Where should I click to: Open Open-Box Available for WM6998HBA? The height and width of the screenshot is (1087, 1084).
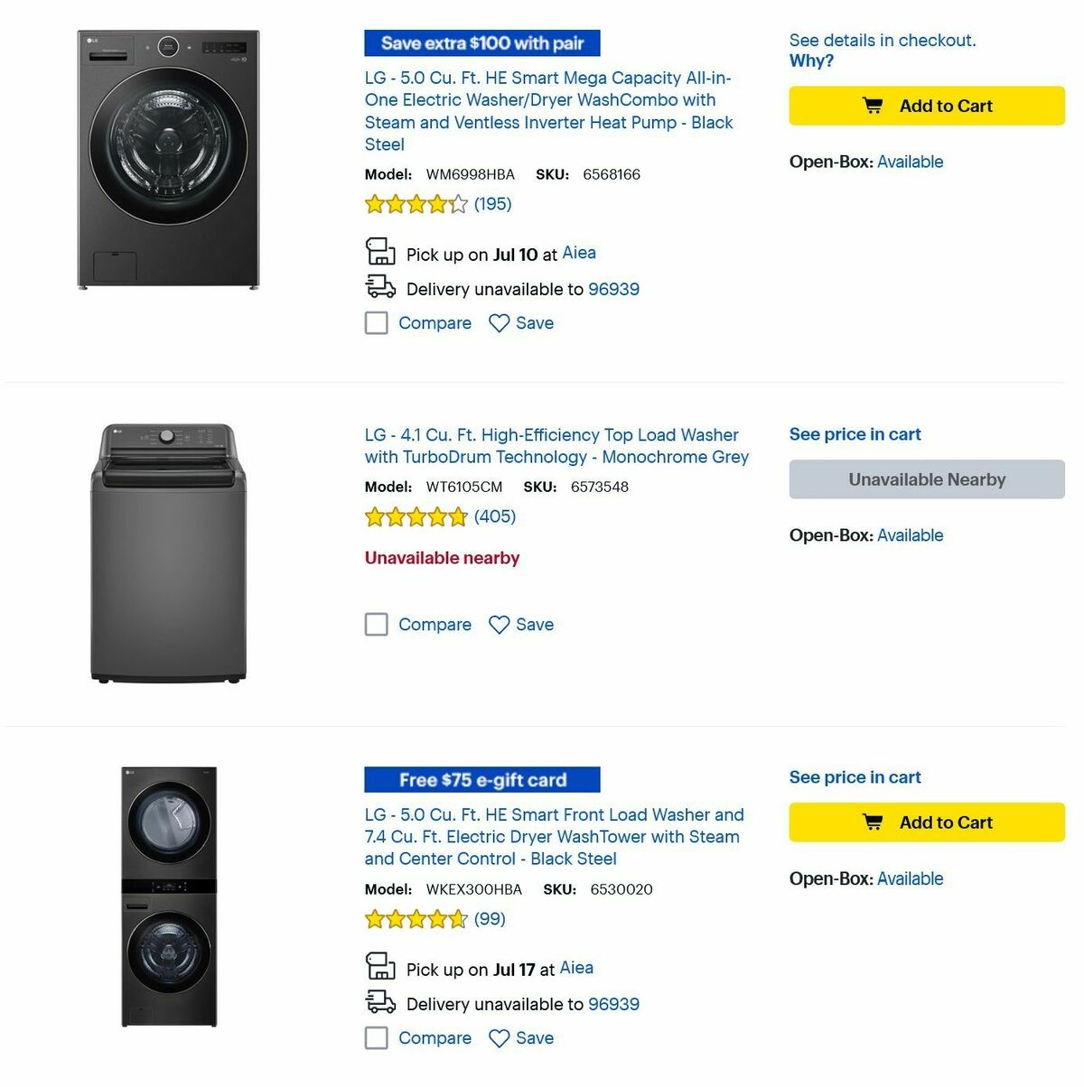pos(910,162)
